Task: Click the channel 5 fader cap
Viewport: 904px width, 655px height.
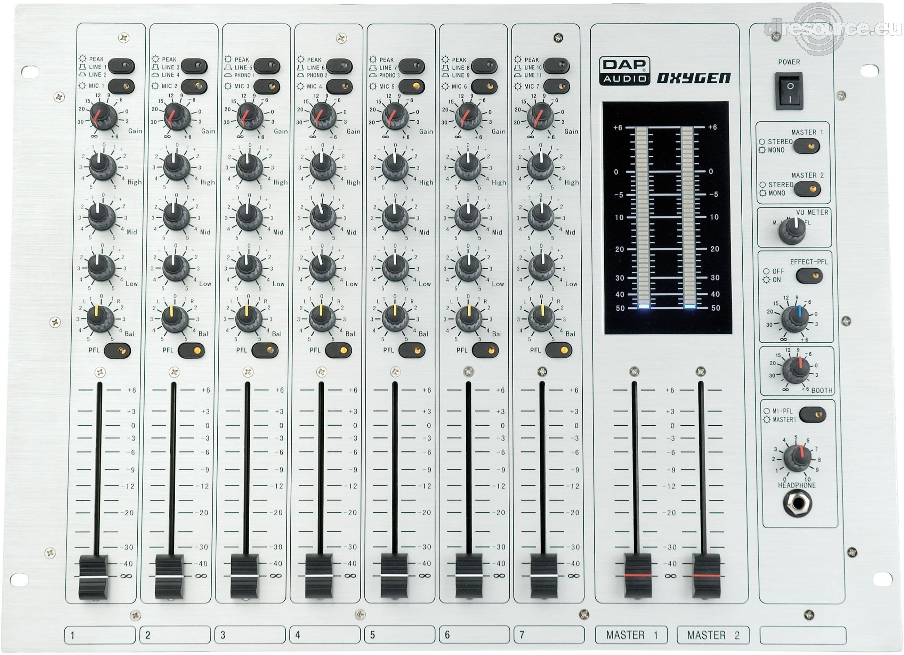Action: point(394,576)
